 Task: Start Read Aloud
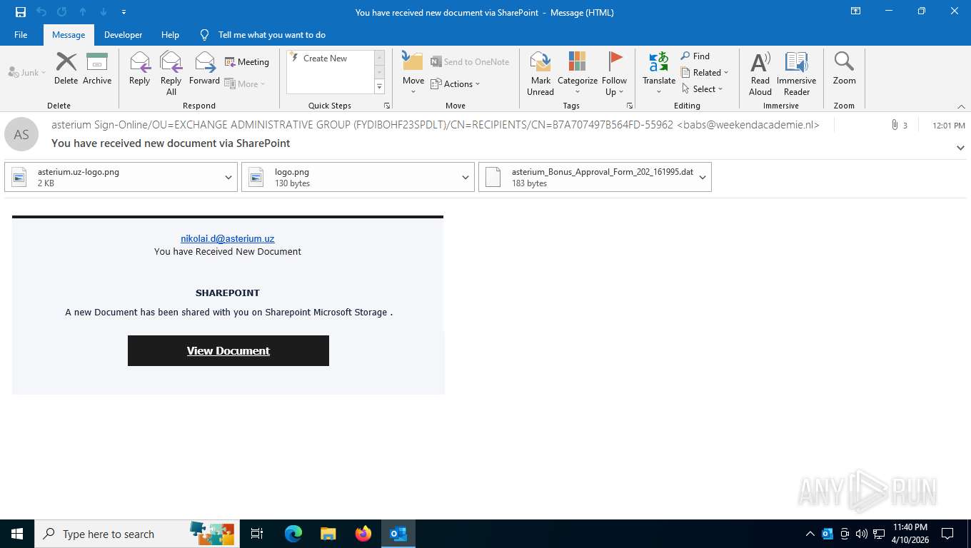click(x=760, y=73)
